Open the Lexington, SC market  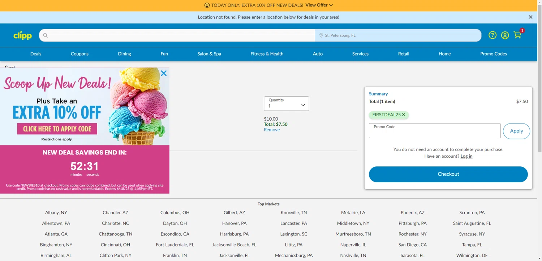(294, 234)
